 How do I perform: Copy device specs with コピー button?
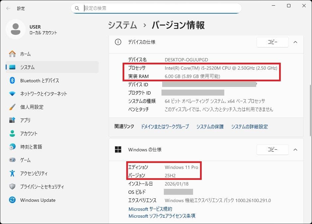click(272, 42)
